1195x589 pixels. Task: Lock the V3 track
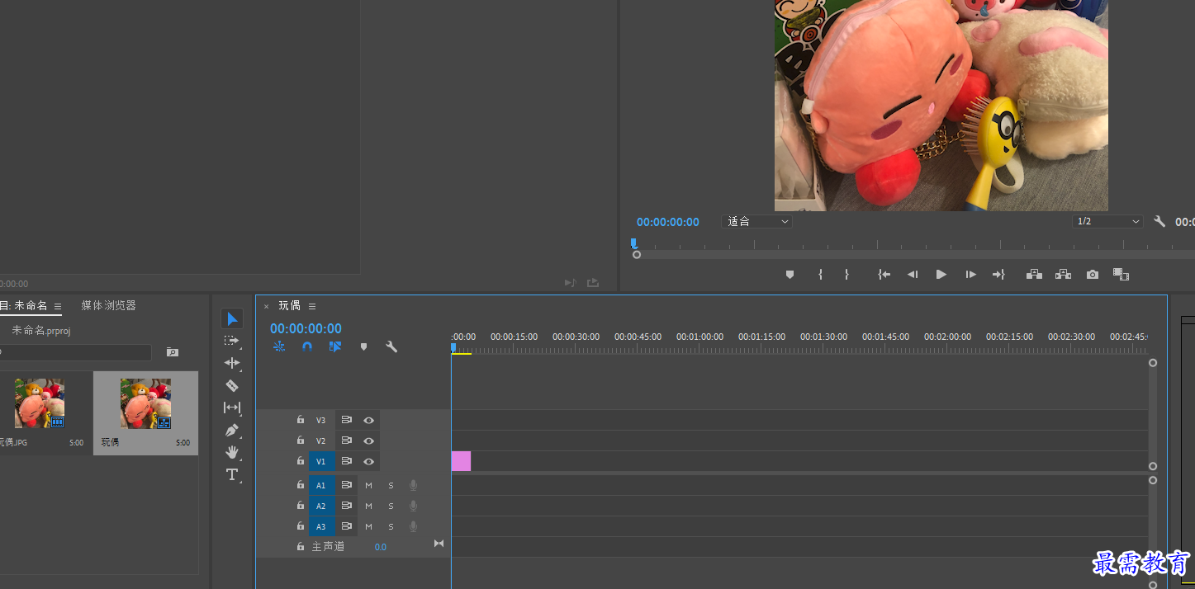[301, 420]
